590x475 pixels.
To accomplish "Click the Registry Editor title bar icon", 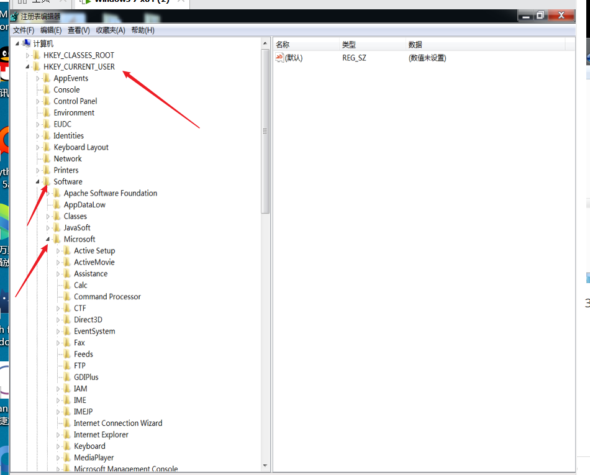I will click(15, 16).
